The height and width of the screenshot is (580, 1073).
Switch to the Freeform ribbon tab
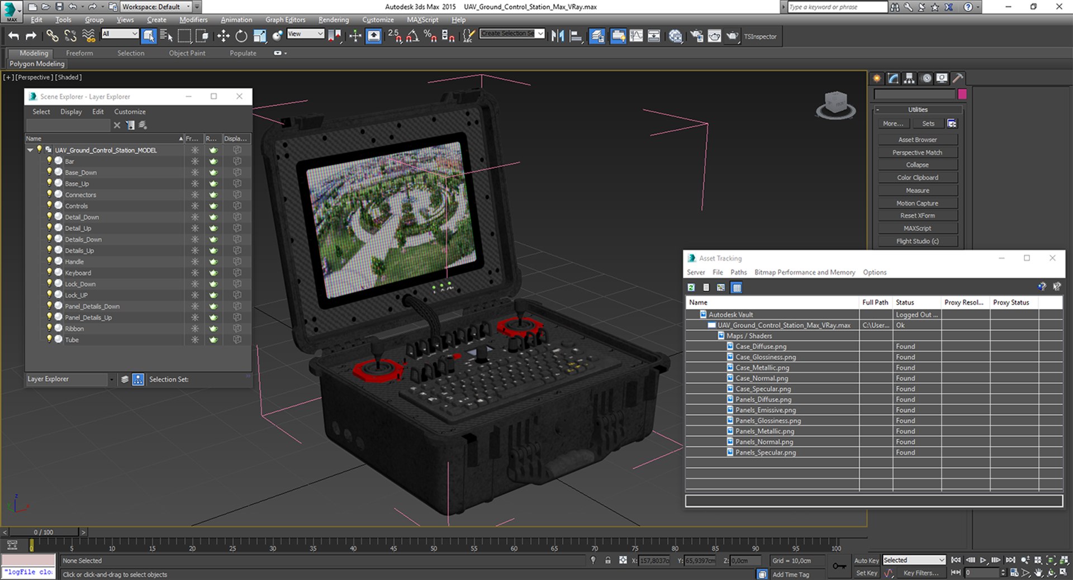[79, 53]
